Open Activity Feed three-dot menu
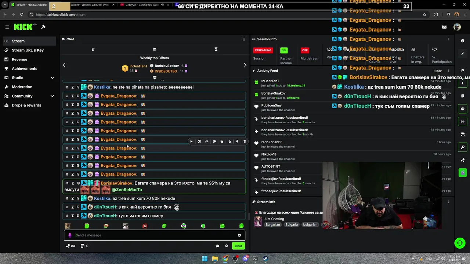This screenshot has width=470, height=264. click(x=449, y=71)
